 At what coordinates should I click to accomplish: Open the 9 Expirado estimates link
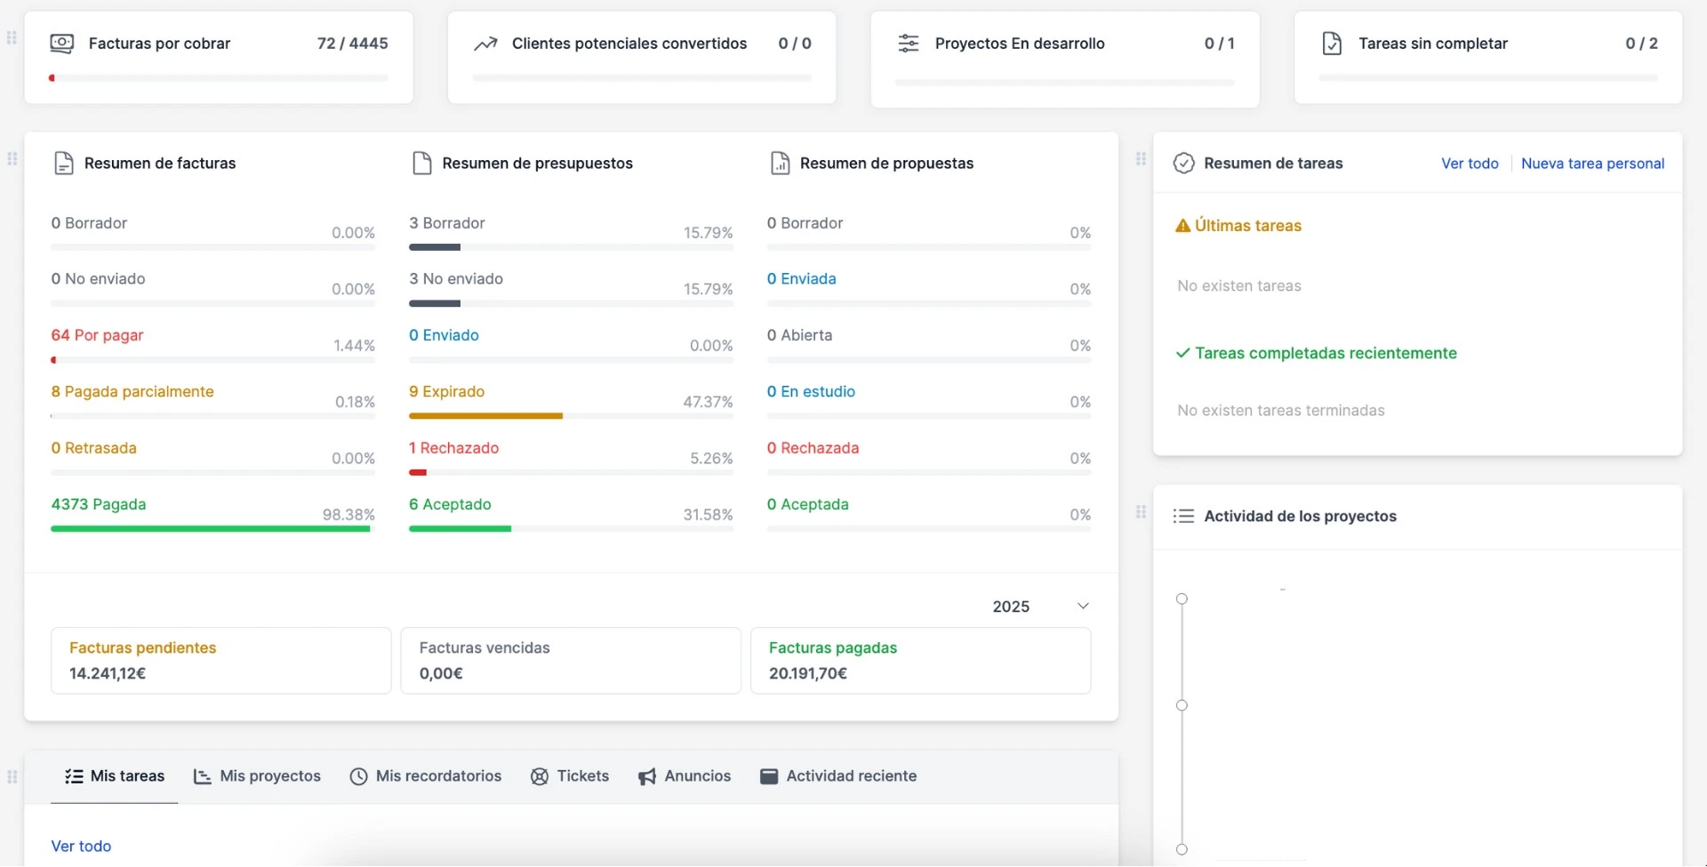pos(446,391)
